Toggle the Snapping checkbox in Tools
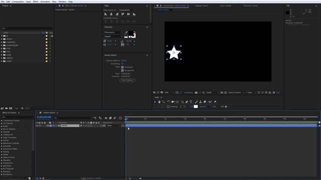321x180 pixels. (x=169, y=106)
